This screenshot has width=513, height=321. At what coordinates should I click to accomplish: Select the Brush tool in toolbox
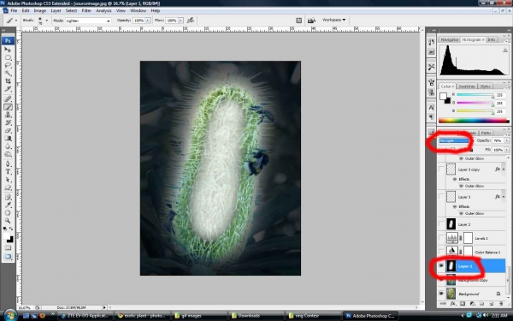coord(8,107)
